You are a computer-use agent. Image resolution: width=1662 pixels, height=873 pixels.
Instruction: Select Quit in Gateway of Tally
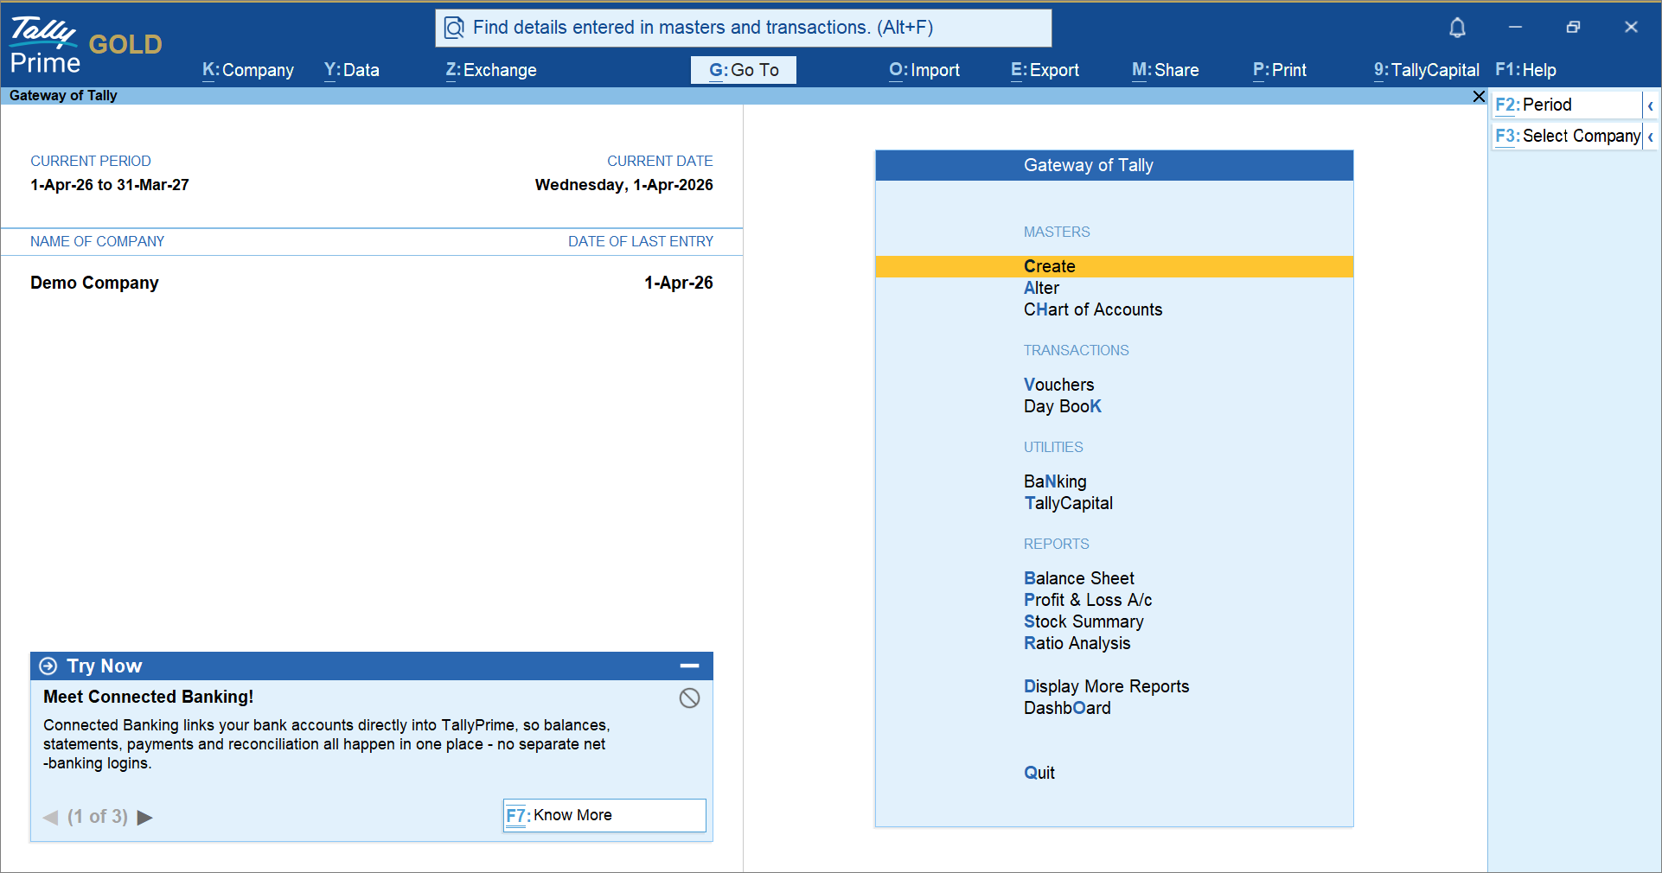click(x=1039, y=773)
